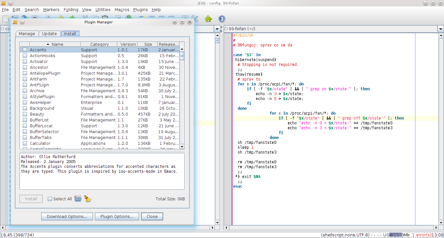Sort plugin list by Category column

pos(99,44)
